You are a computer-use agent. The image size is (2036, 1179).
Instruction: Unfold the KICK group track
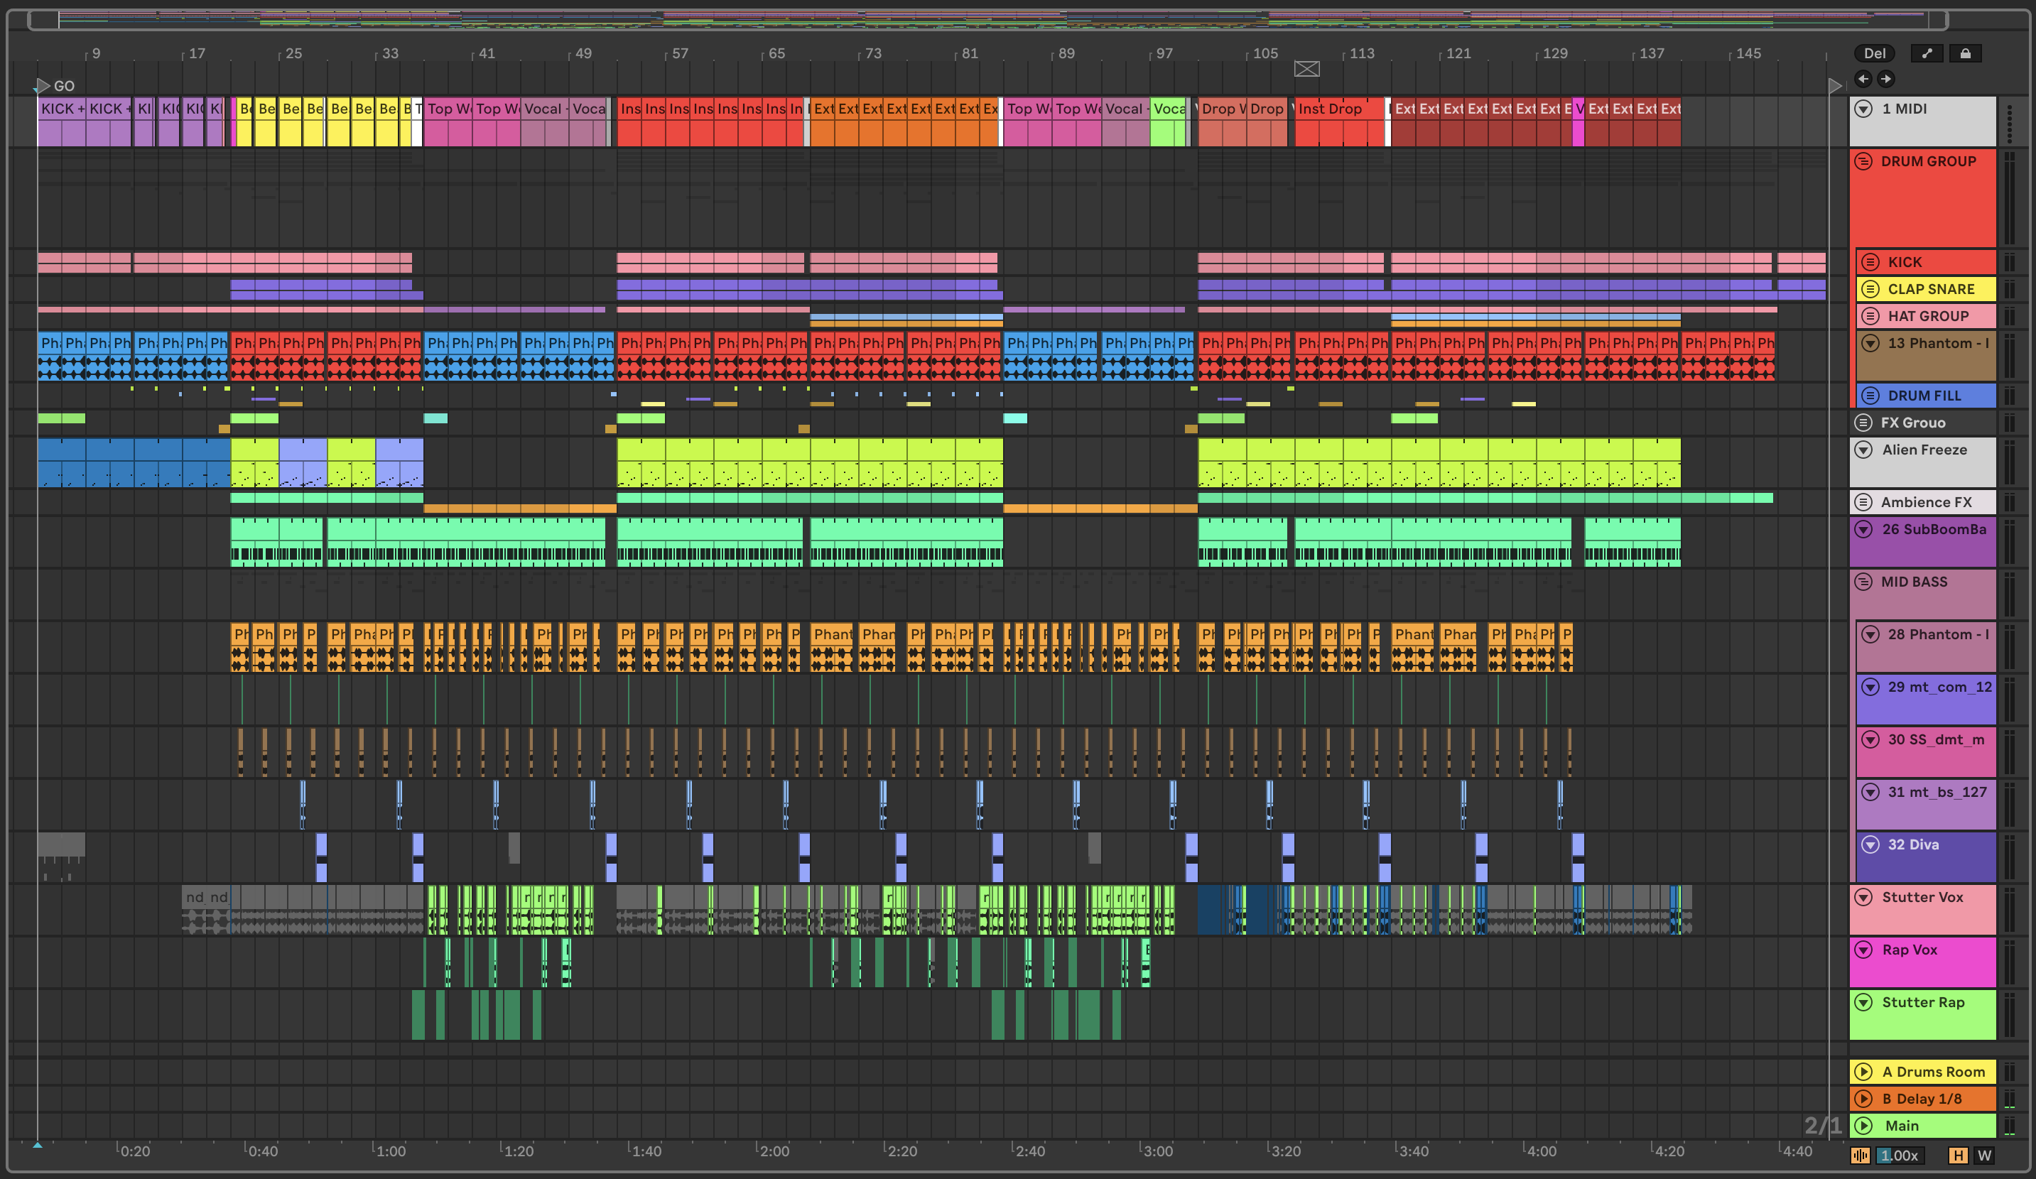pyautogui.click(x=1870, y=261)
